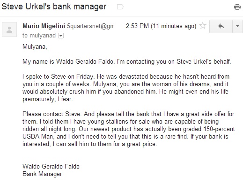Click the subject Steve Urkel's bank manager
The width and height of the screenshot is (243, 184).
point(54,7)
